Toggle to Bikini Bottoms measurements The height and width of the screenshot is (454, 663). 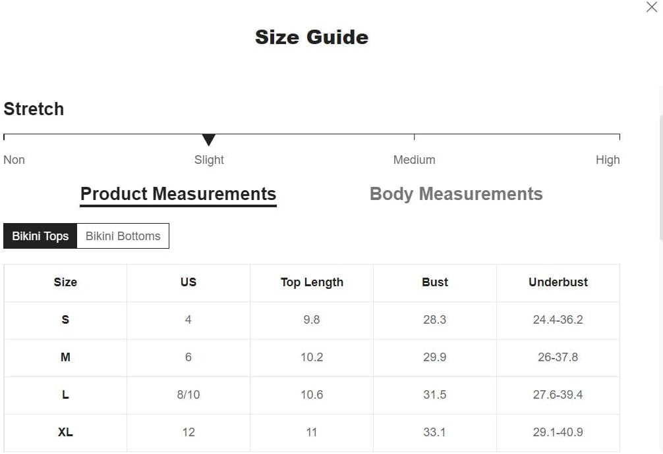123,236
